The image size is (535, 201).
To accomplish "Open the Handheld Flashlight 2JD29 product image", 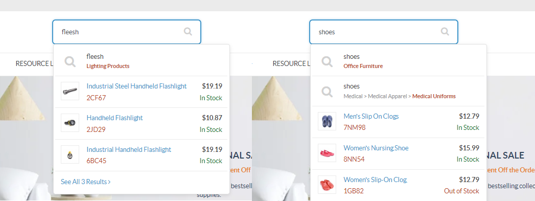I will point(70,123).
